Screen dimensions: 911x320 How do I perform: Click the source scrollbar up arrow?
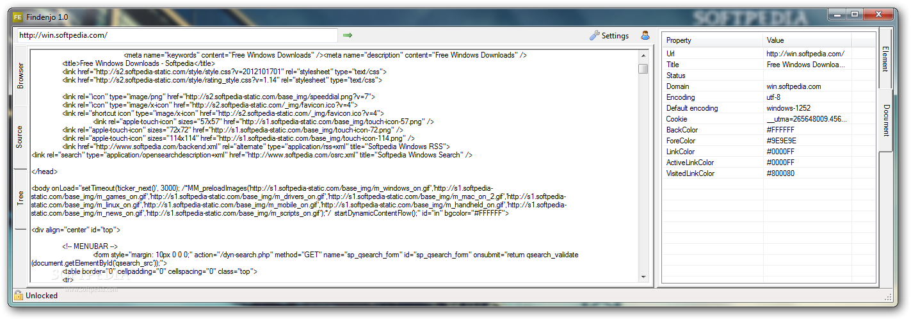click(x=643, y=56)
